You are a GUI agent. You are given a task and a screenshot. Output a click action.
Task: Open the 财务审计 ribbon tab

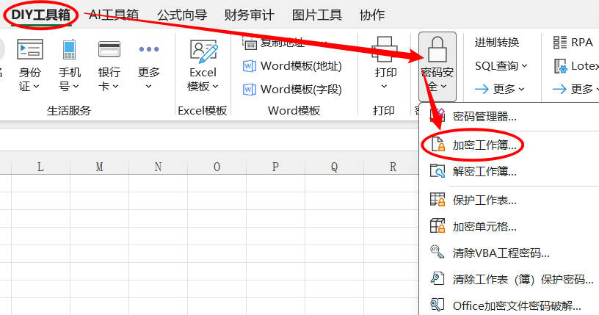[250, 15]
